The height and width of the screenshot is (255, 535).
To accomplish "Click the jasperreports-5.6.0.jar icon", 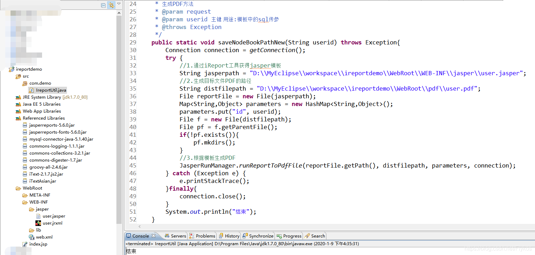I will coord(25,125).
